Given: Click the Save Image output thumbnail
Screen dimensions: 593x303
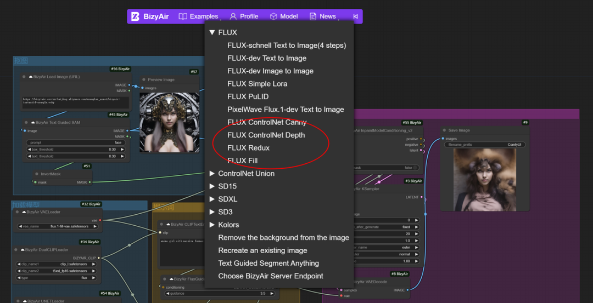Looking at the screenshot, I should (484, 180).
